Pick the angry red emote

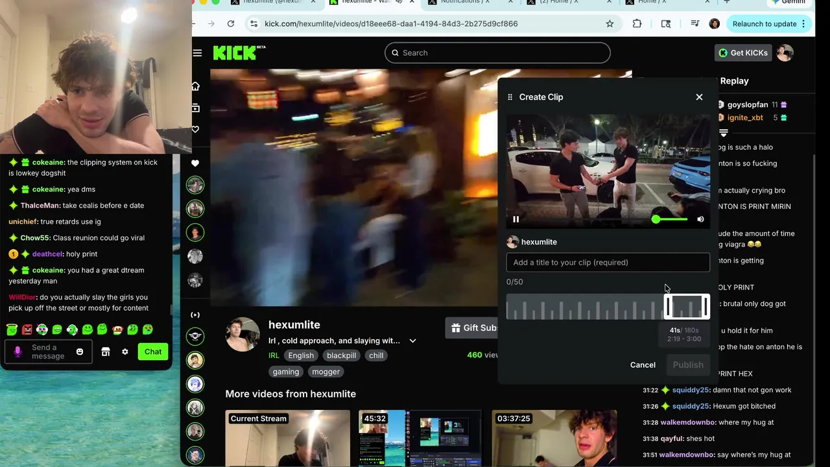click(27, 329)
